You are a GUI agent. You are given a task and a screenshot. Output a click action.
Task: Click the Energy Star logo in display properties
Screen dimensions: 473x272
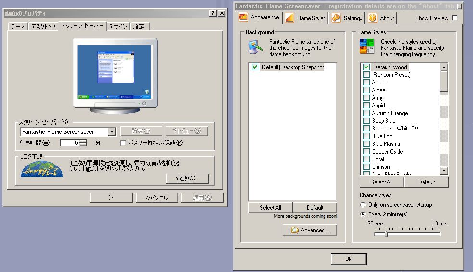42,169
